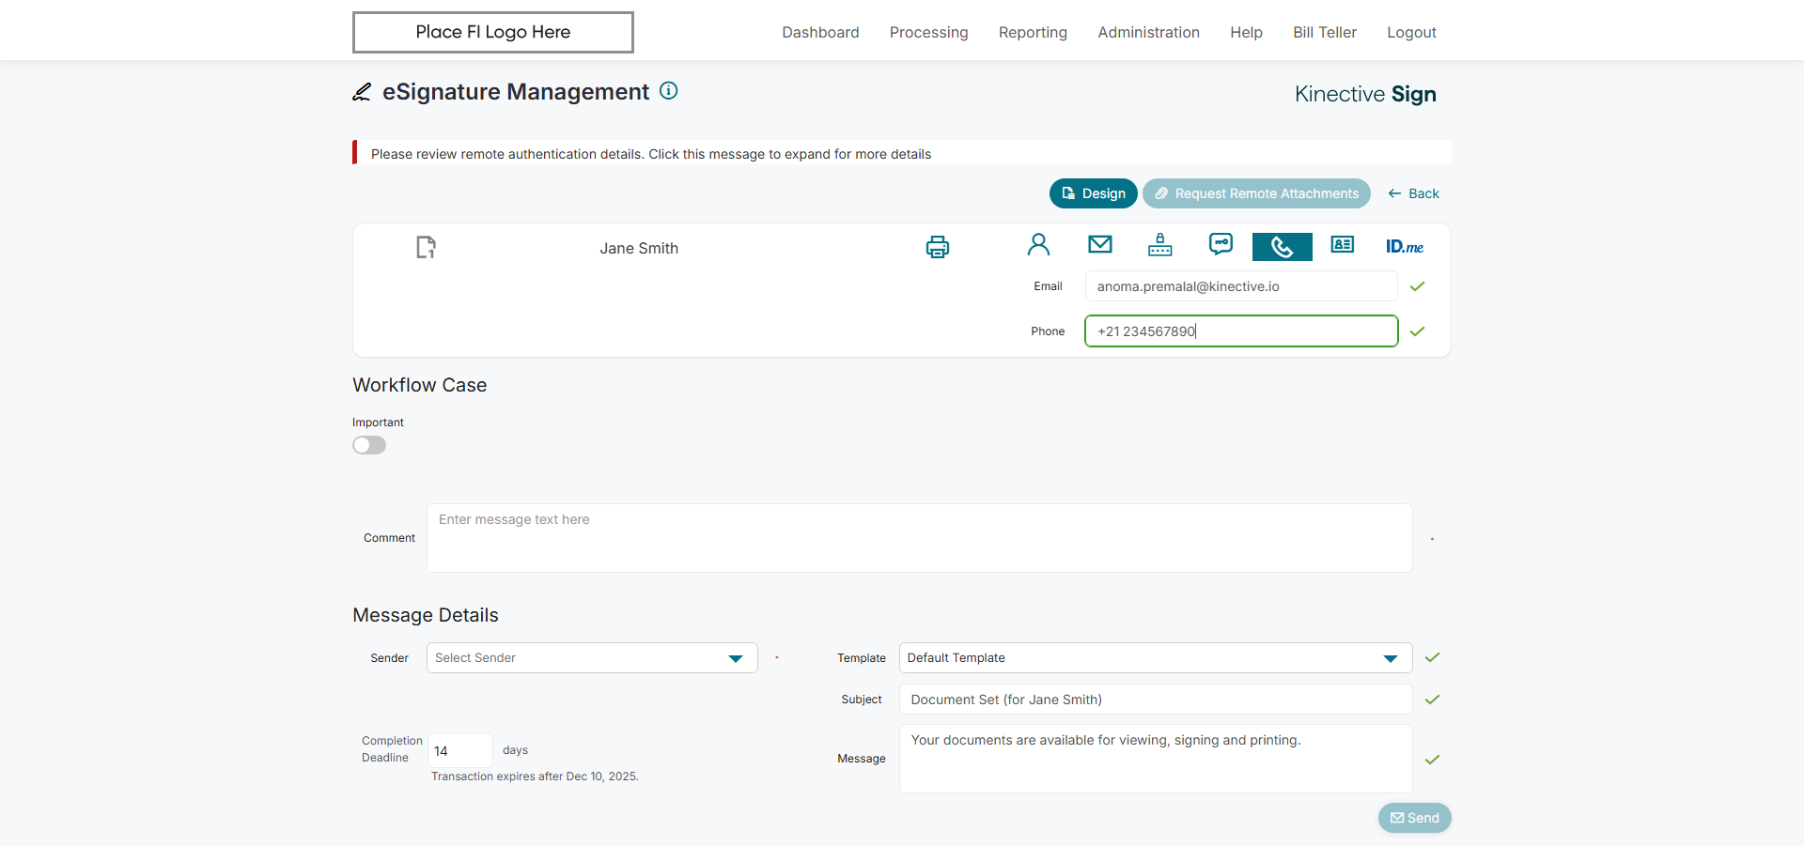Select the SMS key chat-bubble icon
The width and height of the screenshot is (1804, 846).
point(1221,245)
